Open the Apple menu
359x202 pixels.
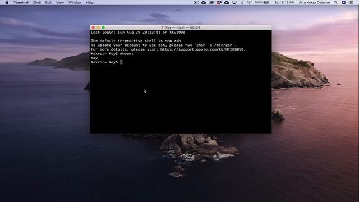coord(7,2)
